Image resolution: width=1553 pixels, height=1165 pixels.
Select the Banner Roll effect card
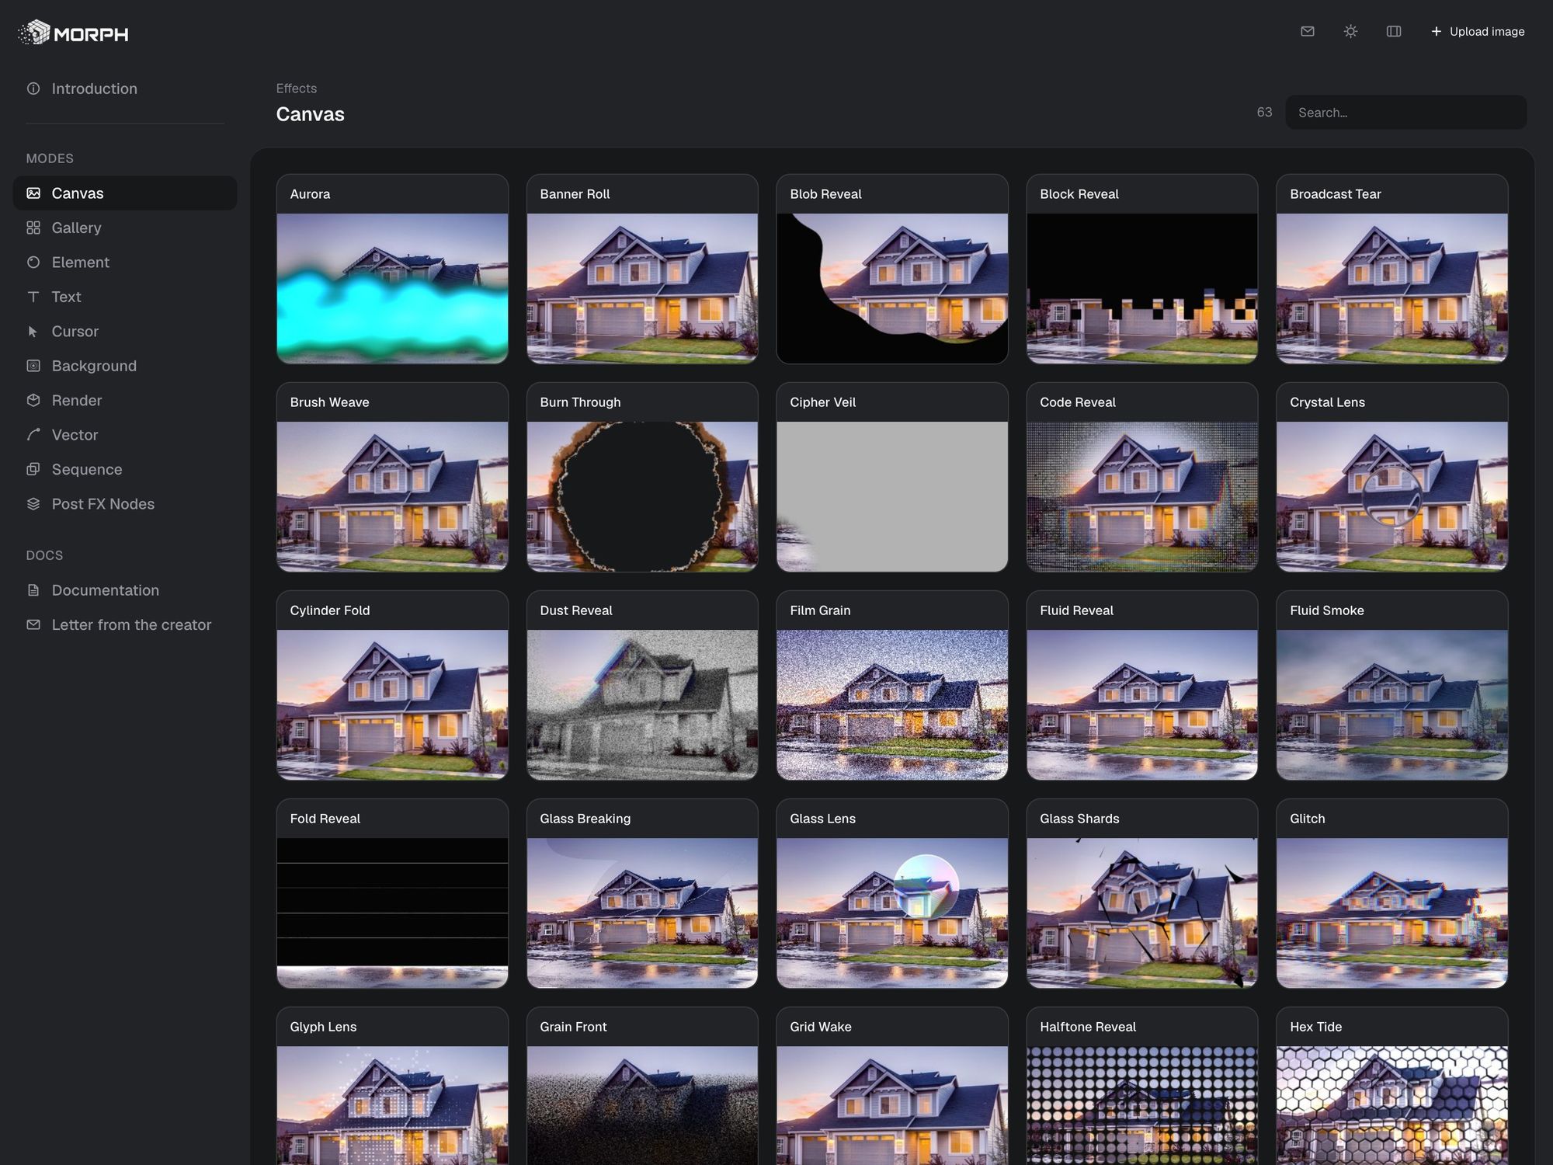(x=642, y=269)
